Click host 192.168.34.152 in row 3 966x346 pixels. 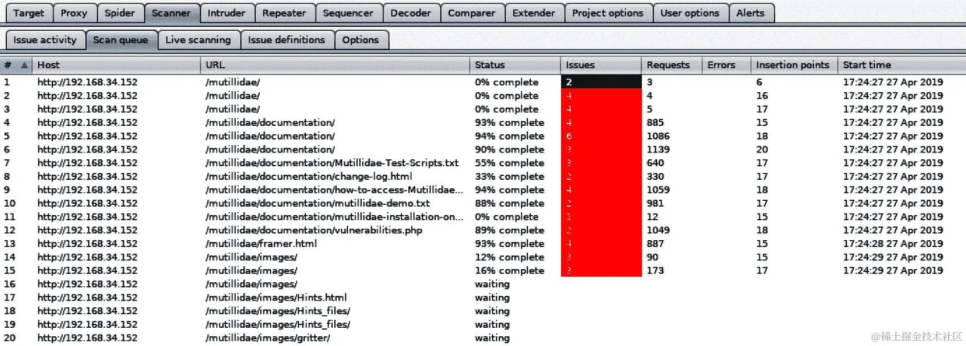88,109
